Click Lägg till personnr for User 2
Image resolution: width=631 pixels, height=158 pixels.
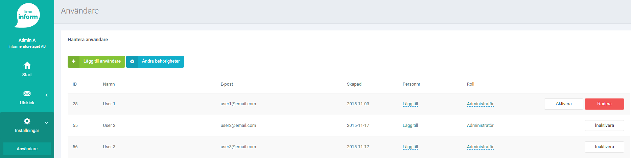[410, 126]
